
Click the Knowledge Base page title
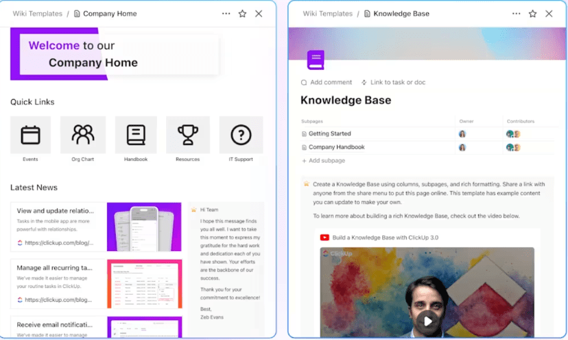pyautogui.click(x=346, y=100)
